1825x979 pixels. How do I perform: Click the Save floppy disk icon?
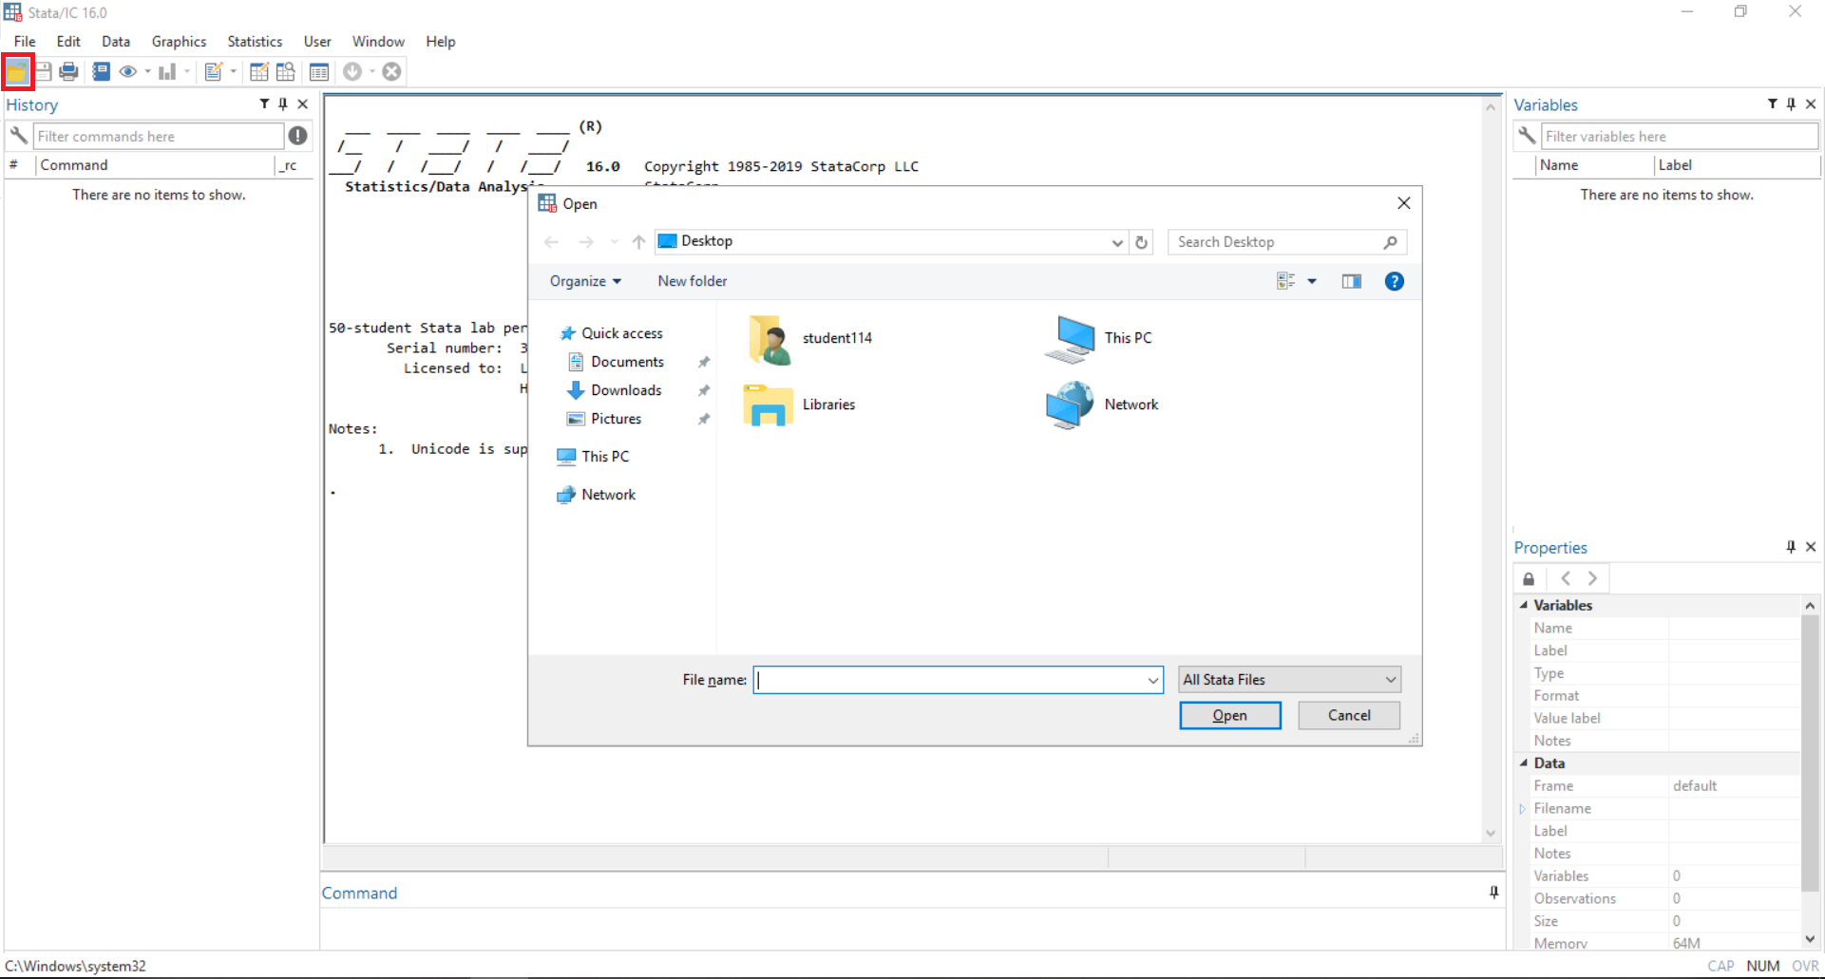pyautogui.click(x=43, y=71)
